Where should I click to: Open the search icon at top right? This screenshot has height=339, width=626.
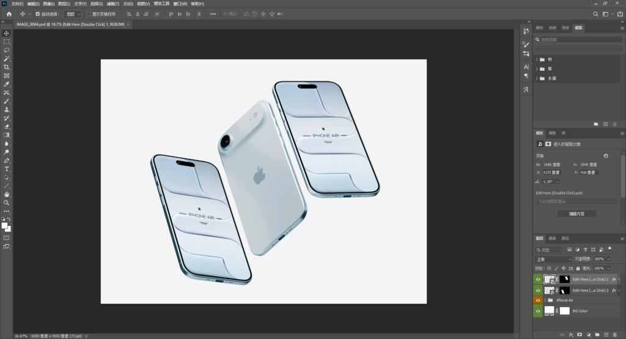[595, 14]
